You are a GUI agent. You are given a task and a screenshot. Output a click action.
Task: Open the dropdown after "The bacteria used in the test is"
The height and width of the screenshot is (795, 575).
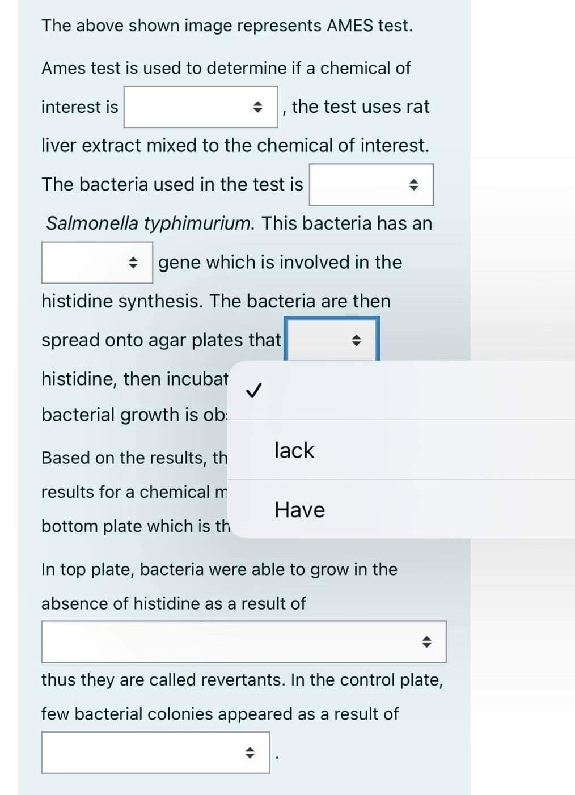click(370, 184)
